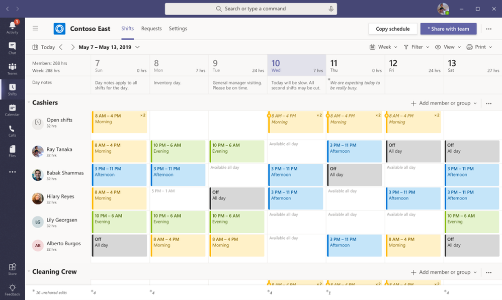Click in the Search or type a command box

coord(250,9)
